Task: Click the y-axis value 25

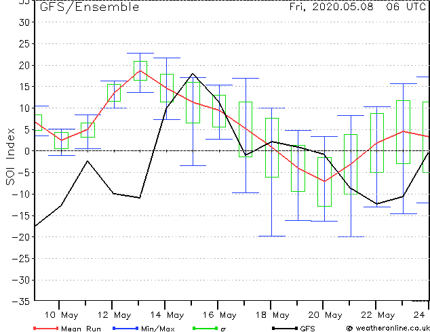Action: pyautogui.click(x=24, y=44)
